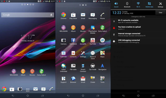Open the Gmail app

pyautogui.click(x=83, y=80)
